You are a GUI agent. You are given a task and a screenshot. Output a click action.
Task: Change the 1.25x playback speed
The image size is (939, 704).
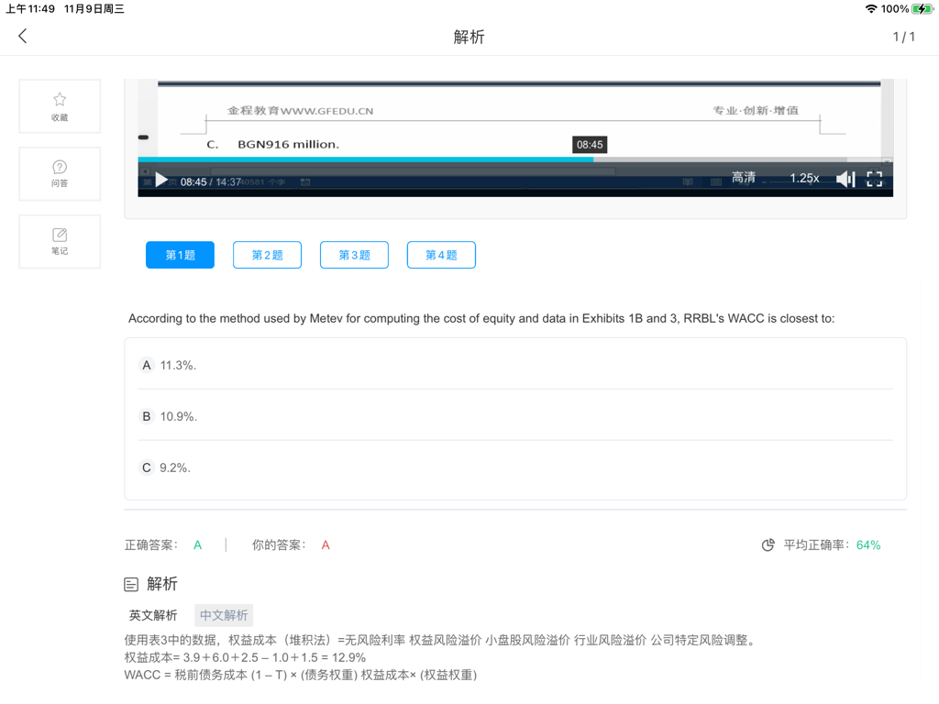pyautogui.click(x=804, y=179)
